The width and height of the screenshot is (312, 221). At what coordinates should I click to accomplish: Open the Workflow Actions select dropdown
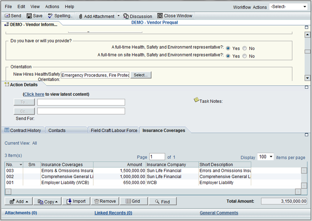288,7
